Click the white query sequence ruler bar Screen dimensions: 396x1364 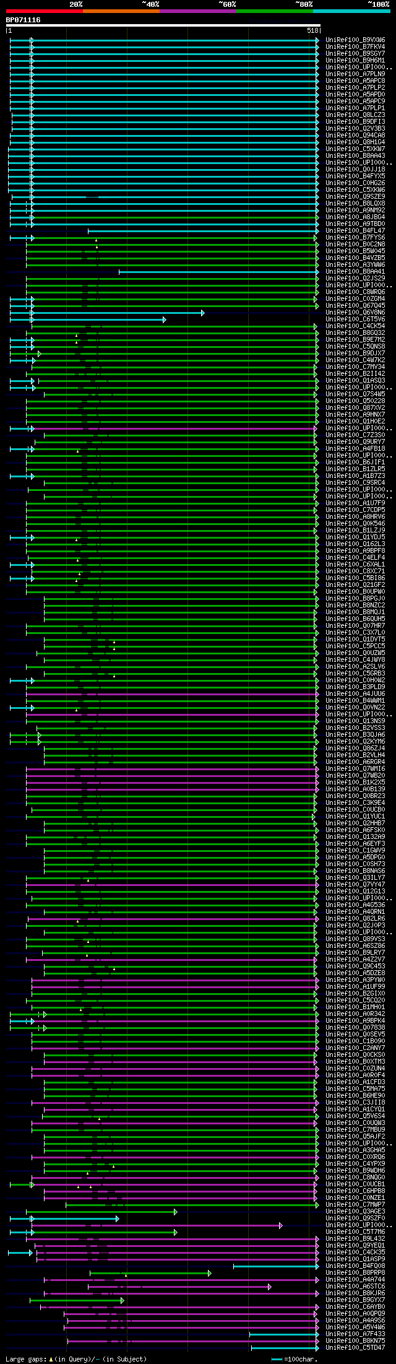(x=163, y=25)
